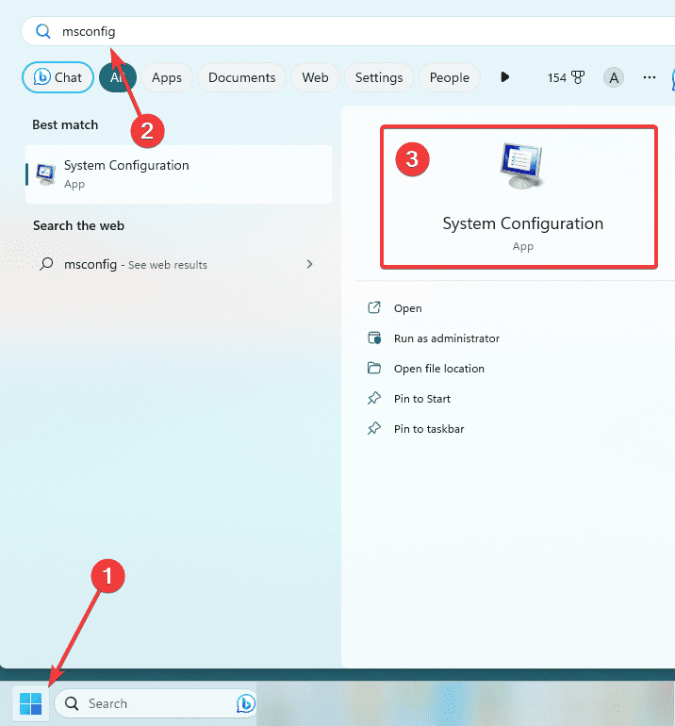675x726 pixels.
Task: Click the taskbar Search box
Action: coord(156,703)
